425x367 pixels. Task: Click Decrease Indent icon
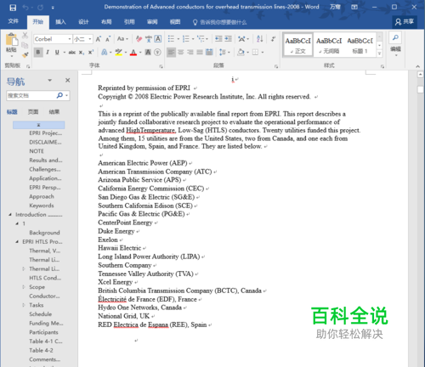pos(218,39)
